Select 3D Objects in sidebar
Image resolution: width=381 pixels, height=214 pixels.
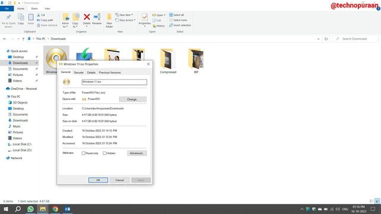pos(18,103)
